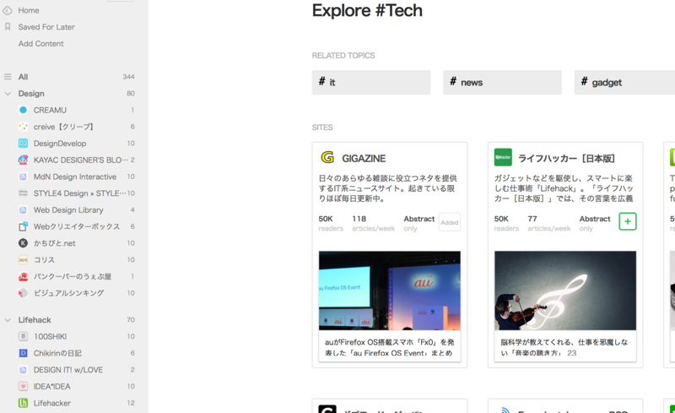Click the All feeds list icon
The width and height of the screenshot is (675, 413).
(8, 77)
